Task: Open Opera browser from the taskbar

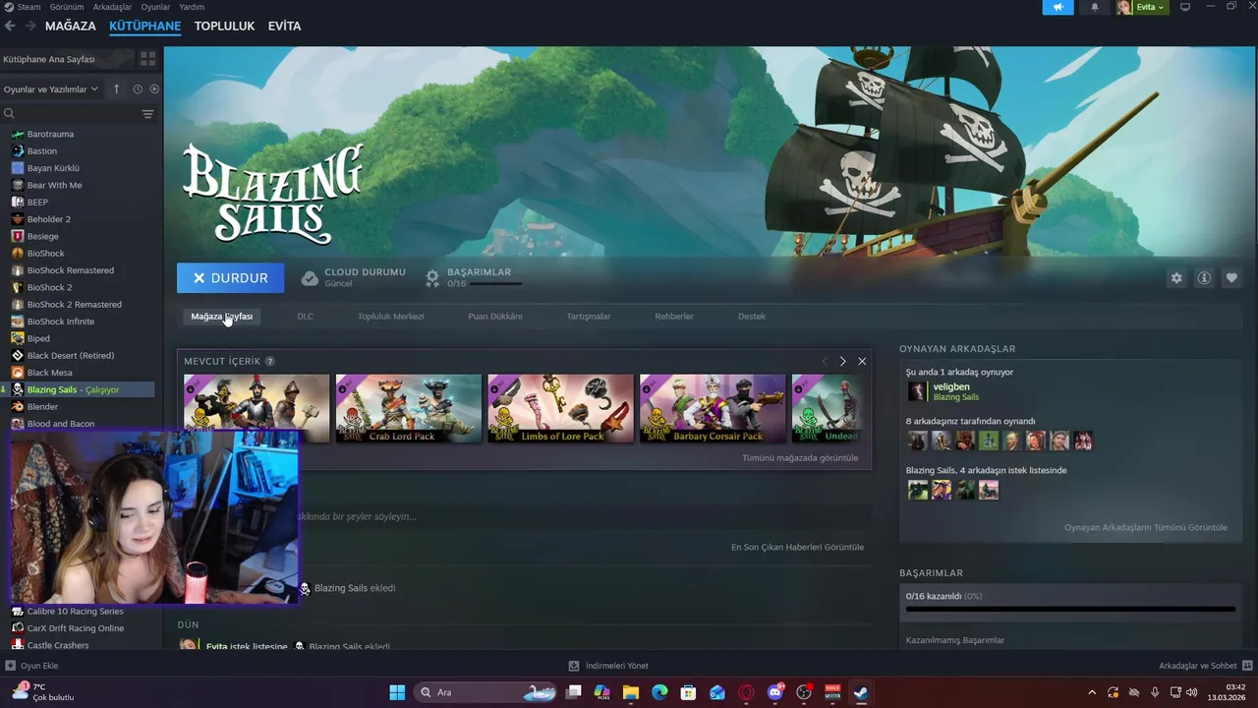Action: 746,692
